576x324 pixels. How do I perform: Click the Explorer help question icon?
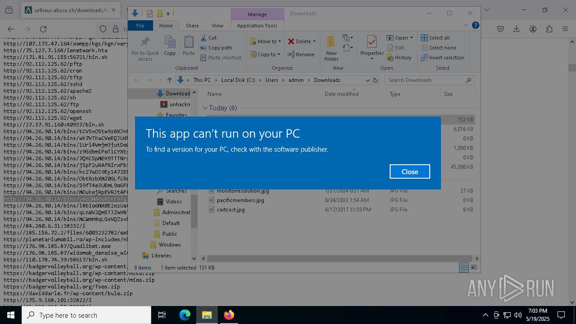click(475, 26)
